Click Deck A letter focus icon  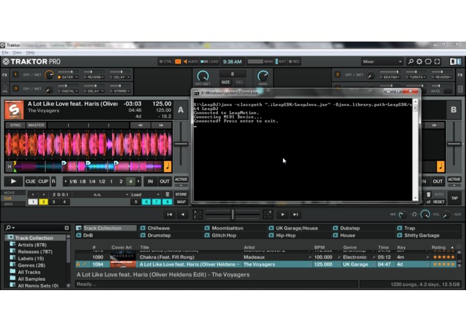[180, 110]
